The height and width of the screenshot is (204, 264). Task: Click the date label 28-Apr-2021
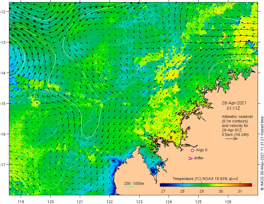point(234,103)
